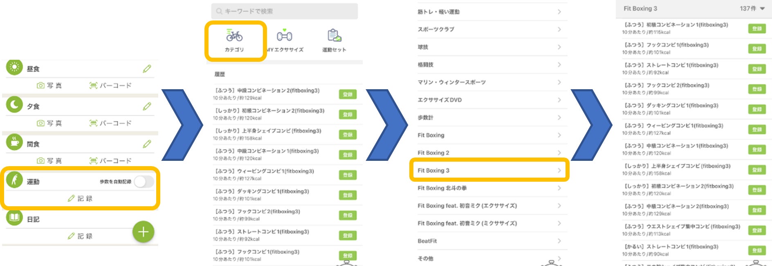This screenshot has width=772, height=266.
Task: Click the キーワードで検索 search field
Action: pyautogui.click(x=285, y=11)
